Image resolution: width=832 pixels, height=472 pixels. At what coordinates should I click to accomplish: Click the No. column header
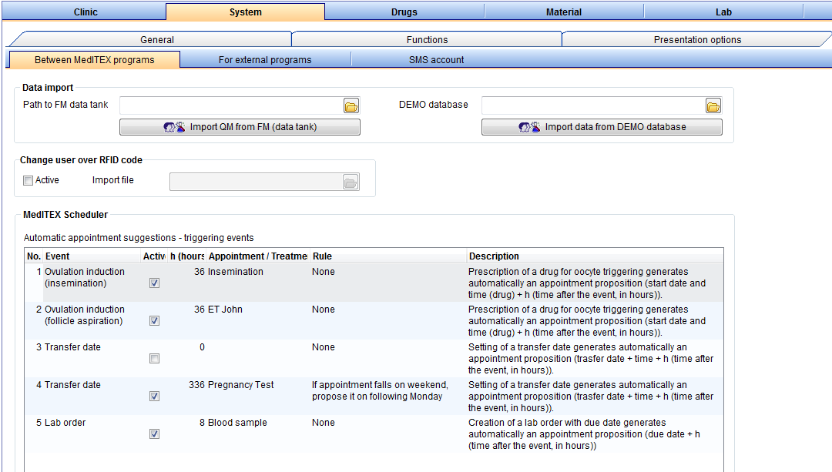point(34,256)
